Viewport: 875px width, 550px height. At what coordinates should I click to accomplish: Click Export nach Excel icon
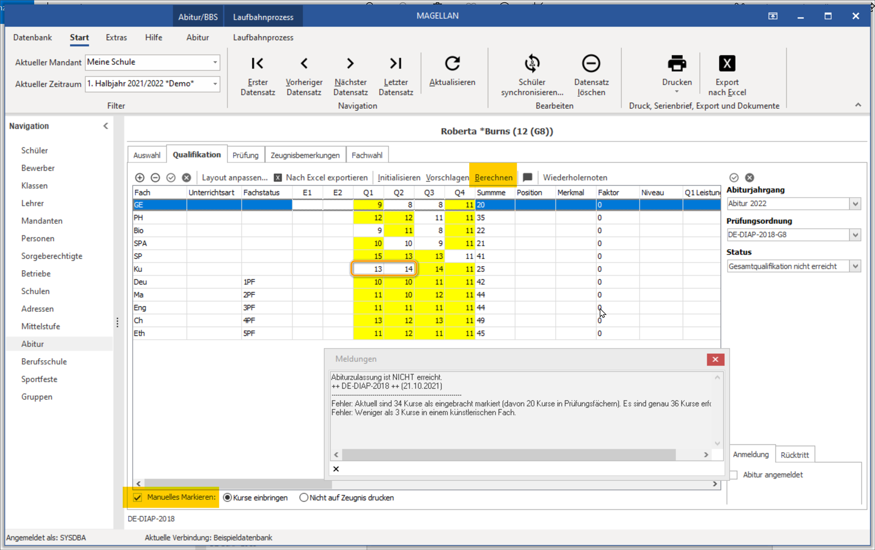pos(727,63)
